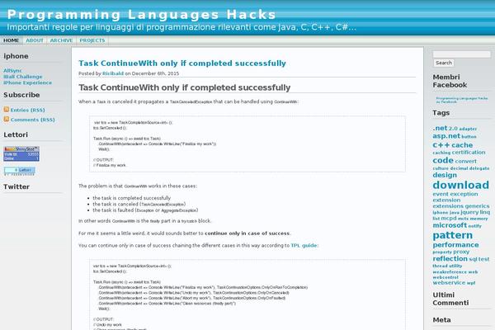Select the certification tag
The height and width of the screenshot is (330, 495).
[469, 152]
